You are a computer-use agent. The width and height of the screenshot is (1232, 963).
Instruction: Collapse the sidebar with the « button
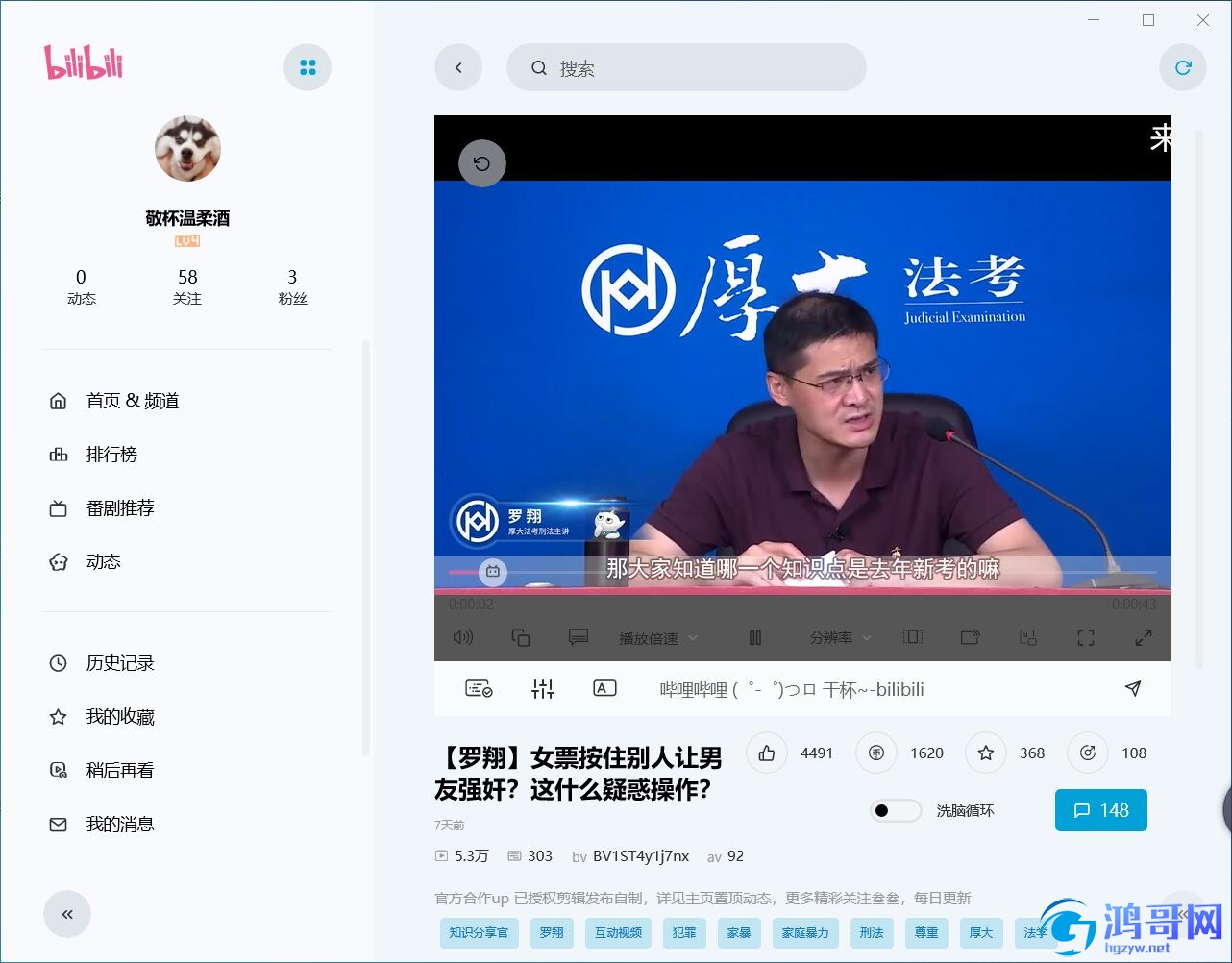67,914
